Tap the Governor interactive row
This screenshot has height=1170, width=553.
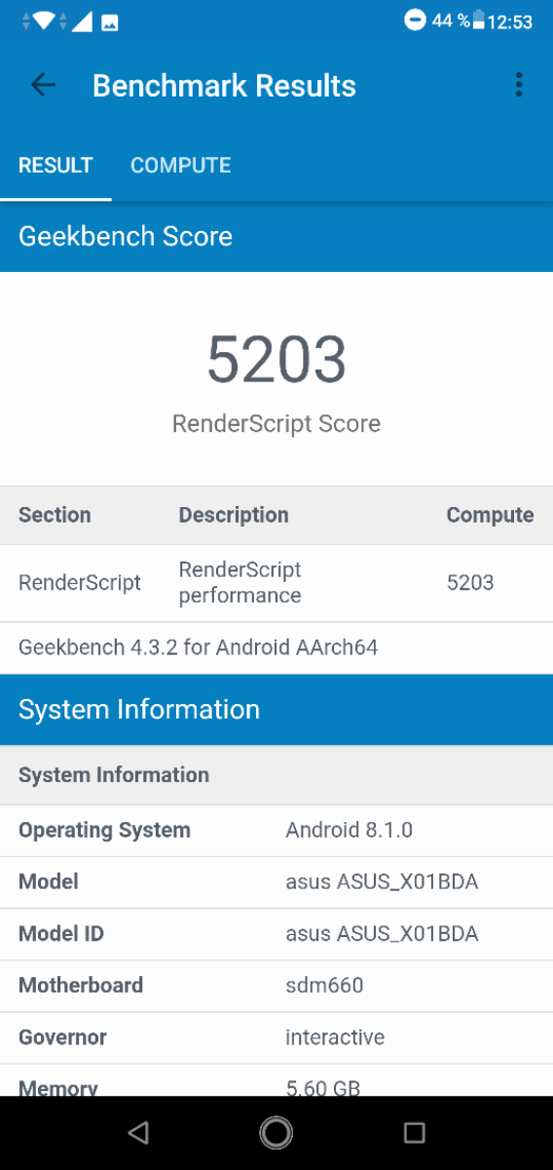276,1037
